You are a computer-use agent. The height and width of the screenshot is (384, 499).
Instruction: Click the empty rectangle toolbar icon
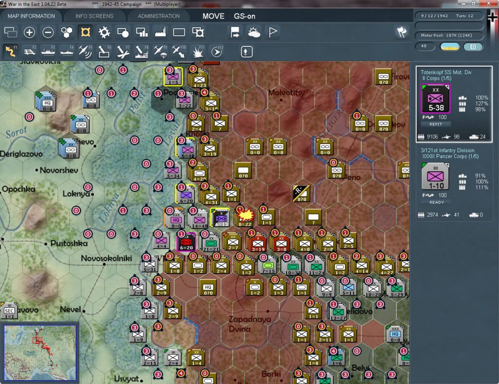click(179, 32)
